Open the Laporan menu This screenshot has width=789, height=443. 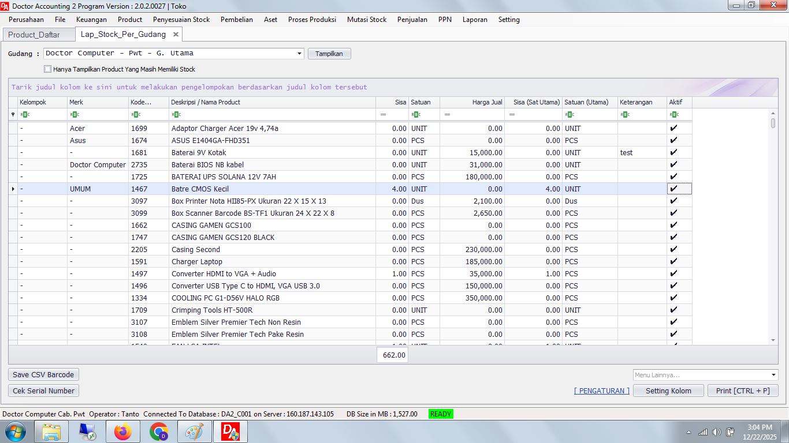pyautogui.click(x=475, y=20)
